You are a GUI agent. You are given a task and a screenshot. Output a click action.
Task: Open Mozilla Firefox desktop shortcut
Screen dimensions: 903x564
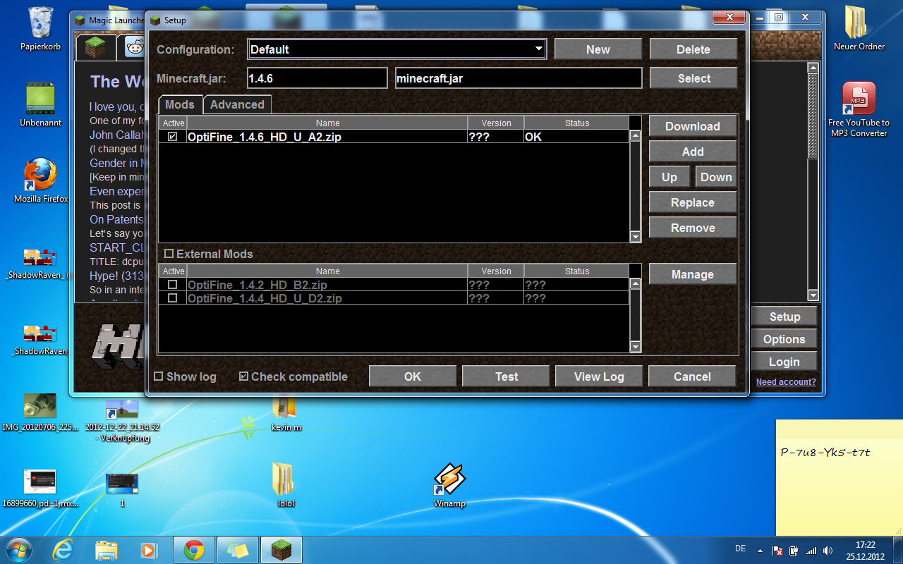[x=40, y=175]
